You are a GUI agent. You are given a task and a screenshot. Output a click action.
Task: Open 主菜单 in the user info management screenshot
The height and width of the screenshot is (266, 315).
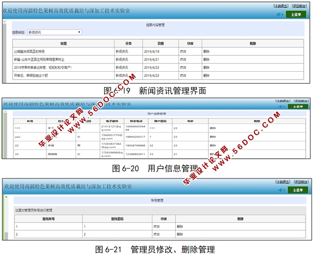point(298,107)
